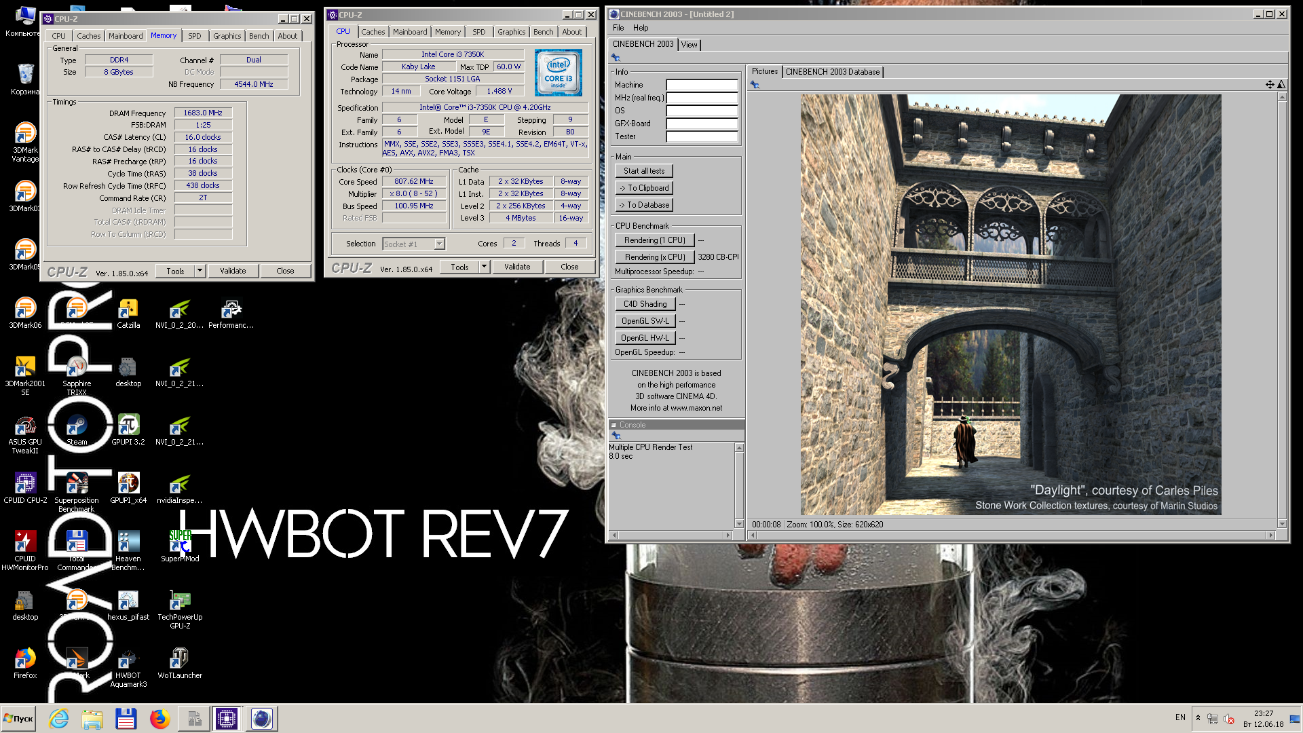Screen dimensions: 1303x733
Task: Run OpenGL HW-L test
Action: [x=645, y=338]
